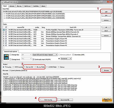The image size is (114, 108).
Task: Click the join button
Action: 106,16
